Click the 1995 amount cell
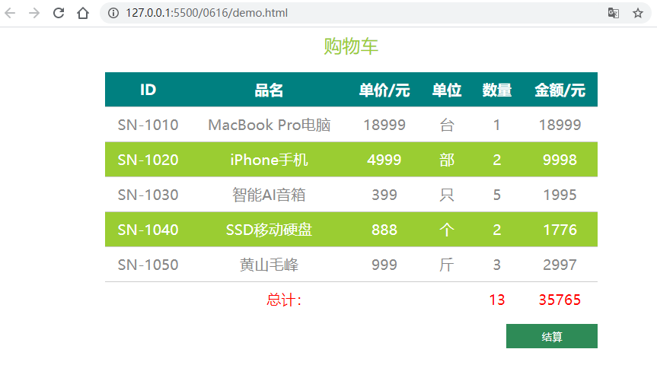 pyautogui.click(x=560, y=195)
